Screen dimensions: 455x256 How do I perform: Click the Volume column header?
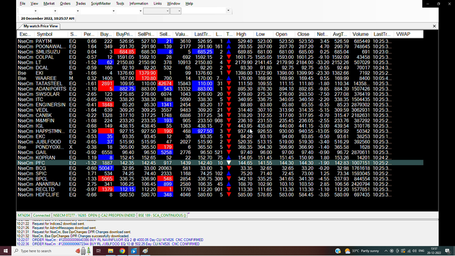[360, 34]
